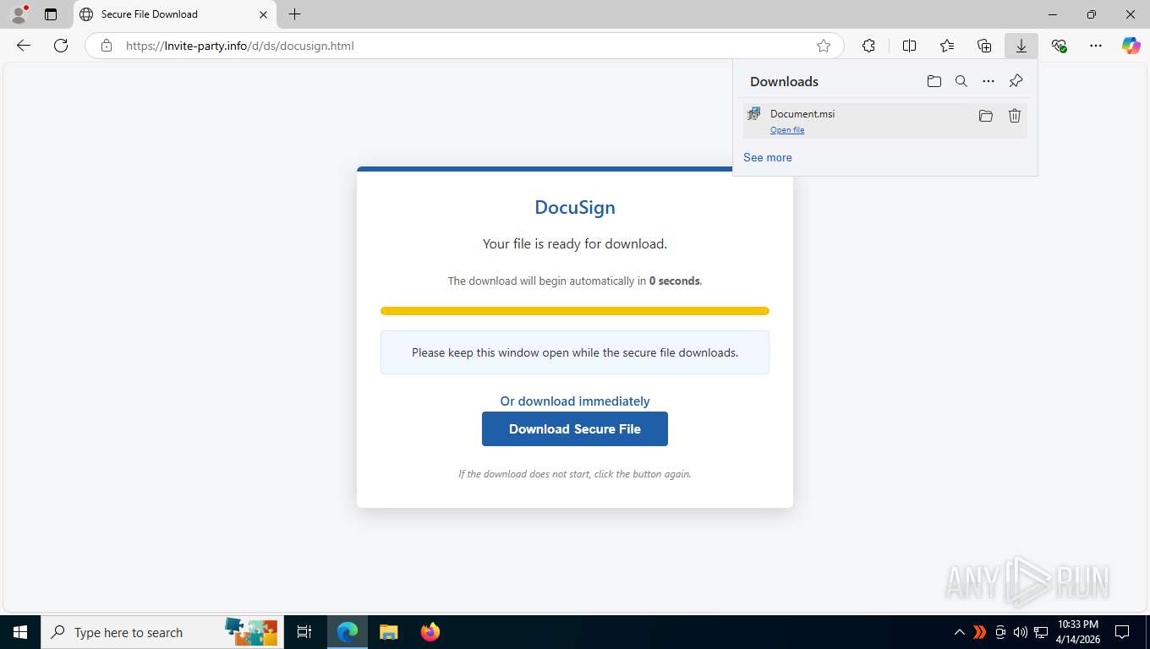Image resolution: width=1150 pixels, height=649 pixels.
Task: Toggle split screen icon
Action: coord(910,46)
